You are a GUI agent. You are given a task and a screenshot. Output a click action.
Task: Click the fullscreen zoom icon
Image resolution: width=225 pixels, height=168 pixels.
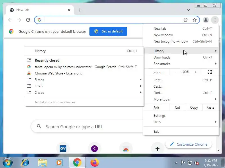210,72
